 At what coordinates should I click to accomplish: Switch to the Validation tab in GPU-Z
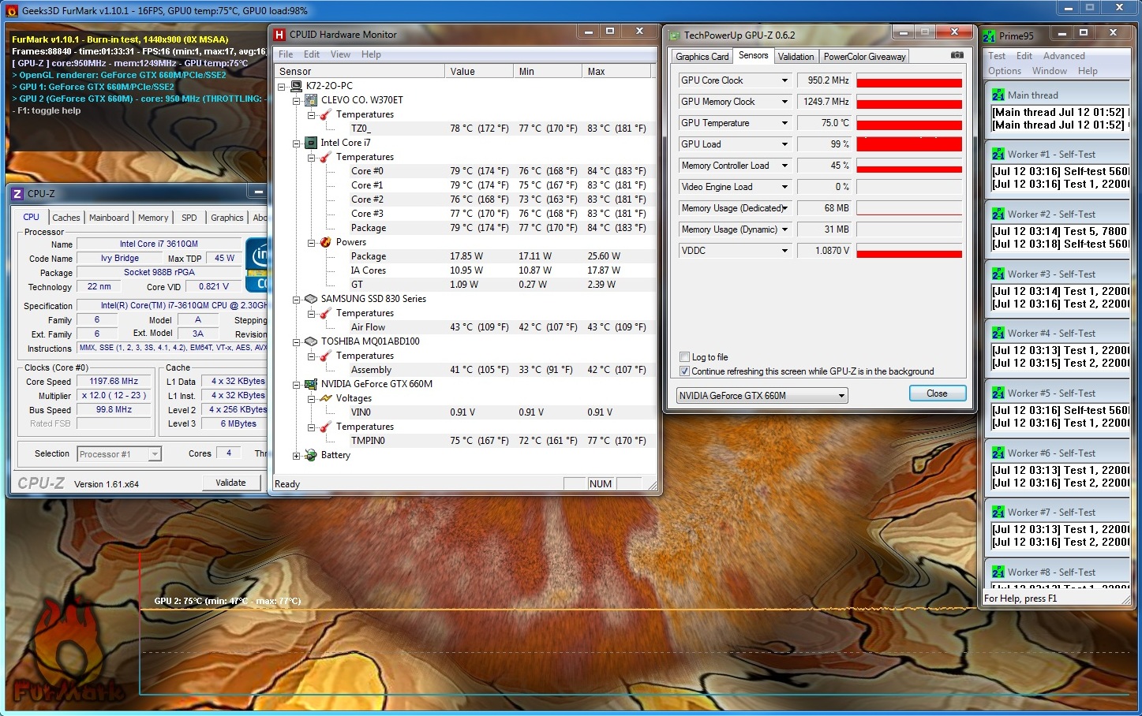pyautogui.click(x=796, y=57)
